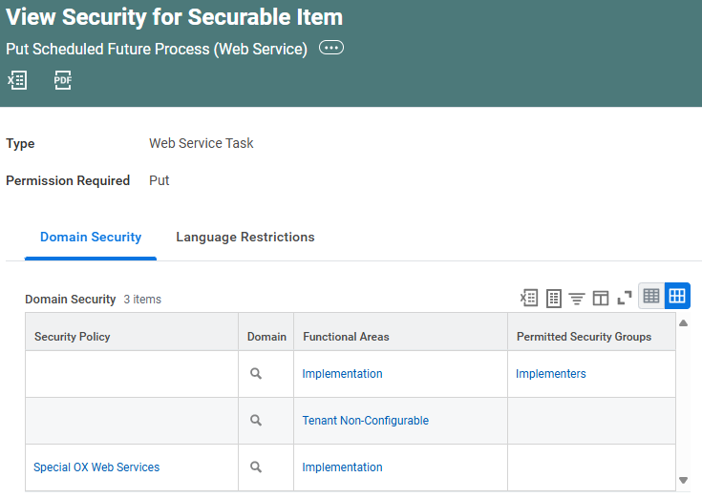Click domain magnifier icon in first row
Screen dimensions: 702x498
tap(256, 374)
